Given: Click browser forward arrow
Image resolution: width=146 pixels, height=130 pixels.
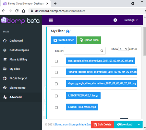Looking at the screenshot, I should pos(10,11).
